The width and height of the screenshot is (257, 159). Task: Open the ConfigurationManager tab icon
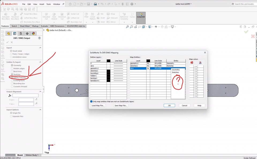click(x=21, y=34)
